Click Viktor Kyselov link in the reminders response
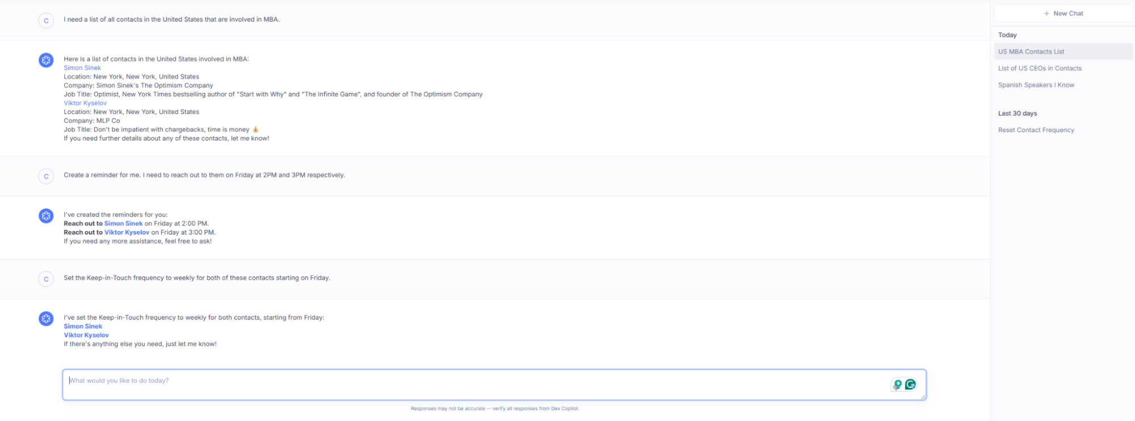This screenshot has width=1135, height=421. click(x=127, y=232)
